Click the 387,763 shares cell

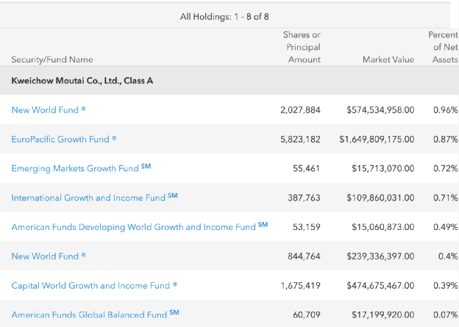click(305, 198)
